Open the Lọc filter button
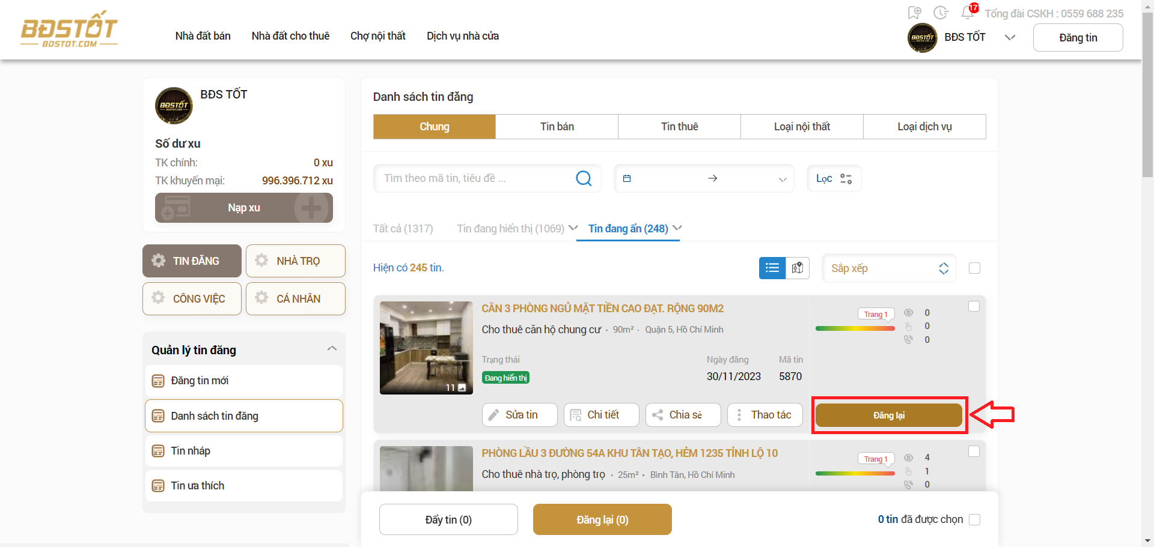Viewport: 1154px width, 547px height. (834, 178)
